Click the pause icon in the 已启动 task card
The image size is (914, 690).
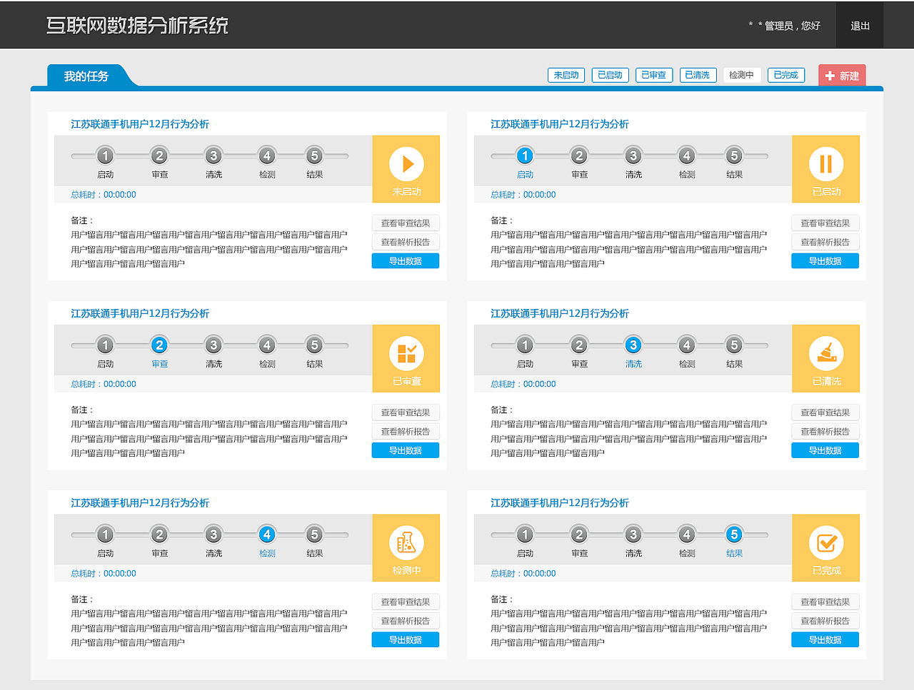click(x=826, y=164)
